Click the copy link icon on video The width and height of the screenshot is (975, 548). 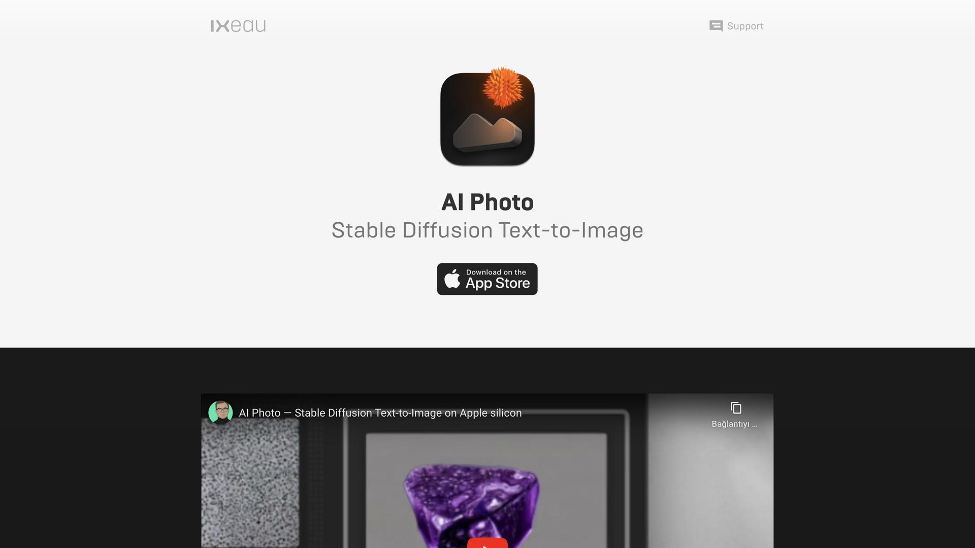pos(736,408)
